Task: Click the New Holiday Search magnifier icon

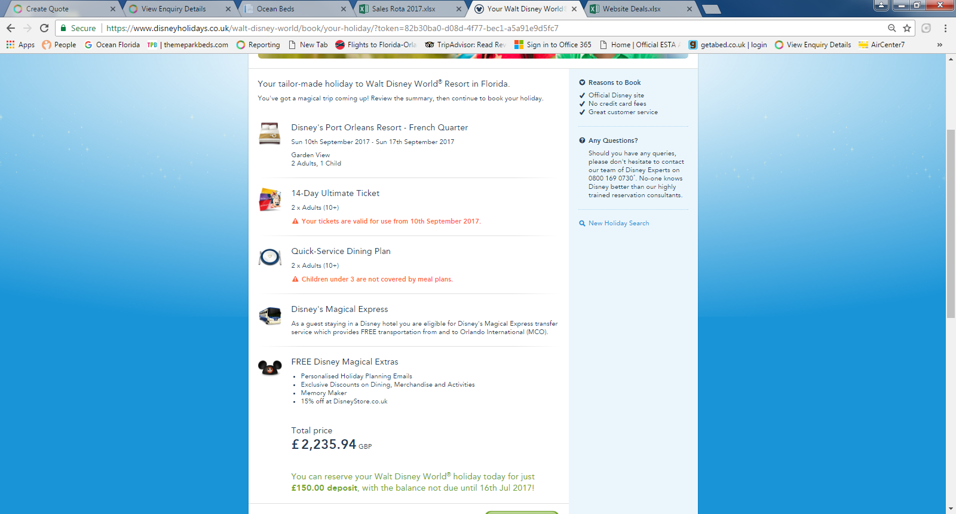Action: [582, 224]
